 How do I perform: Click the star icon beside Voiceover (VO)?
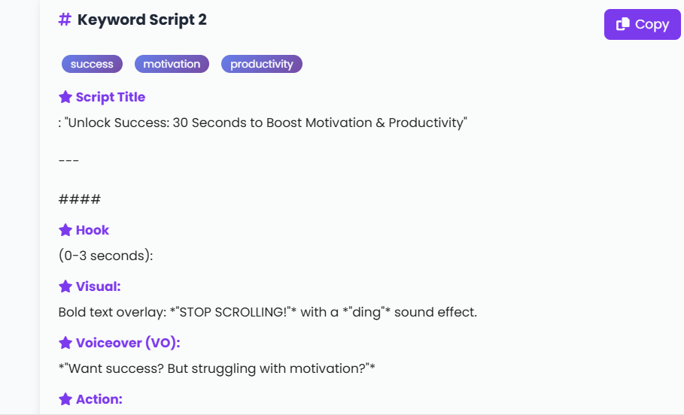[65, 343]
